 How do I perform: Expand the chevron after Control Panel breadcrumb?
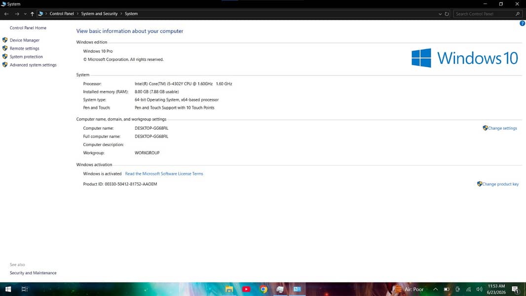coord(77,14)
